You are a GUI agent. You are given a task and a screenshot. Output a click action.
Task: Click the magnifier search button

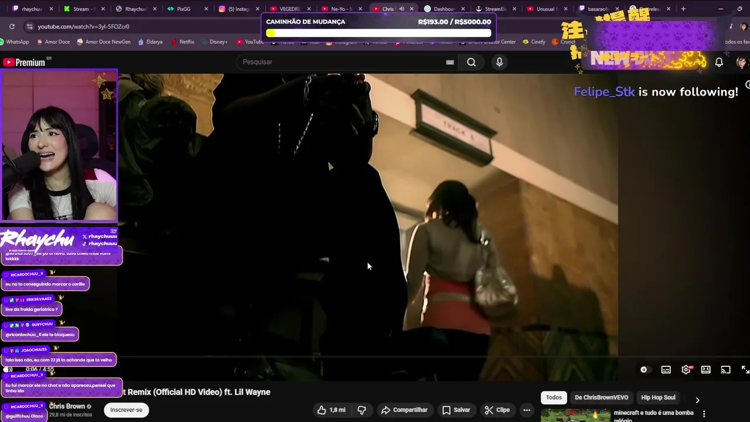coord(471,62)
